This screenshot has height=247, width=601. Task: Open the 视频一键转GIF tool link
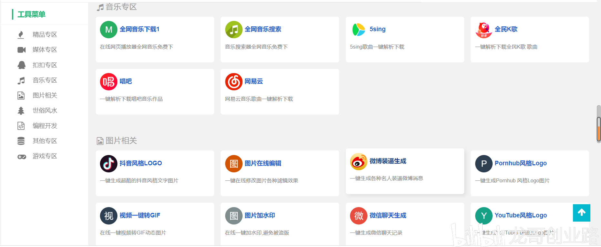point(140,215)
